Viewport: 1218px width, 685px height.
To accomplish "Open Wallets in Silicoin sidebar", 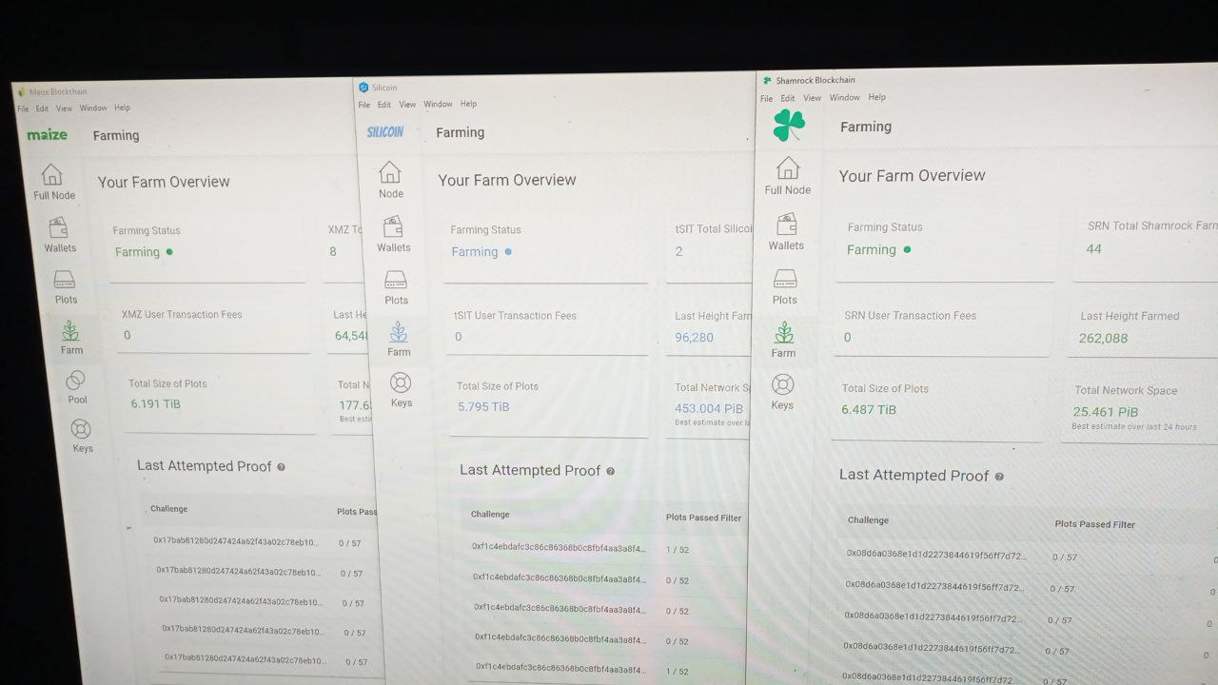I will [x=393, y=234].
